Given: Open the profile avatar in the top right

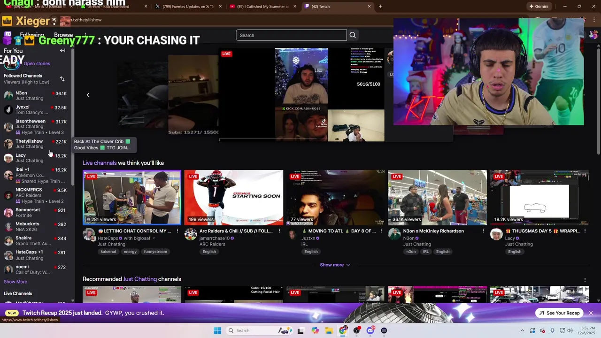Looking at the screenshot, I should click(x=594, y=35).
